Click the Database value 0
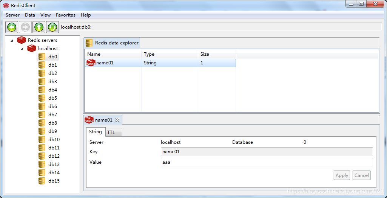387x198 pixels. click(x=305, y=142)
